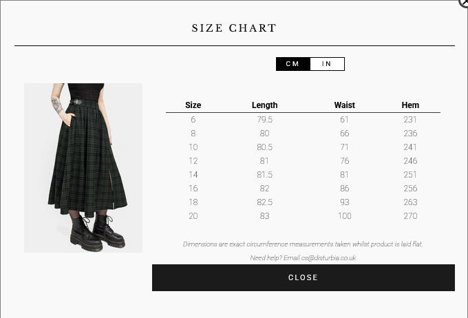Viewport: 468px width, 318px height.
Task: Click the Waist column header
Action: point(344,105)
